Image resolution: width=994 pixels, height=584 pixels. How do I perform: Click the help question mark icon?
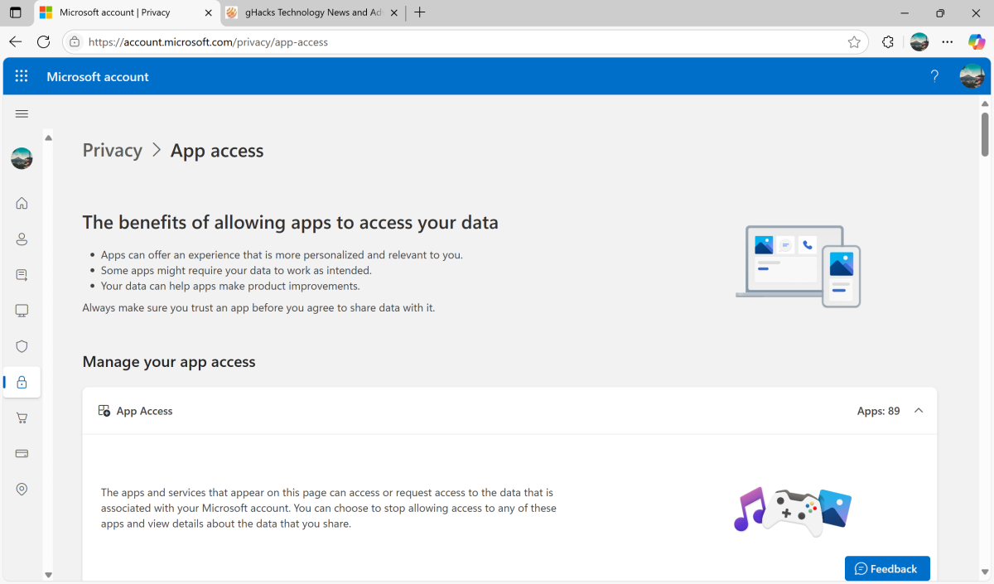point(934,76)
